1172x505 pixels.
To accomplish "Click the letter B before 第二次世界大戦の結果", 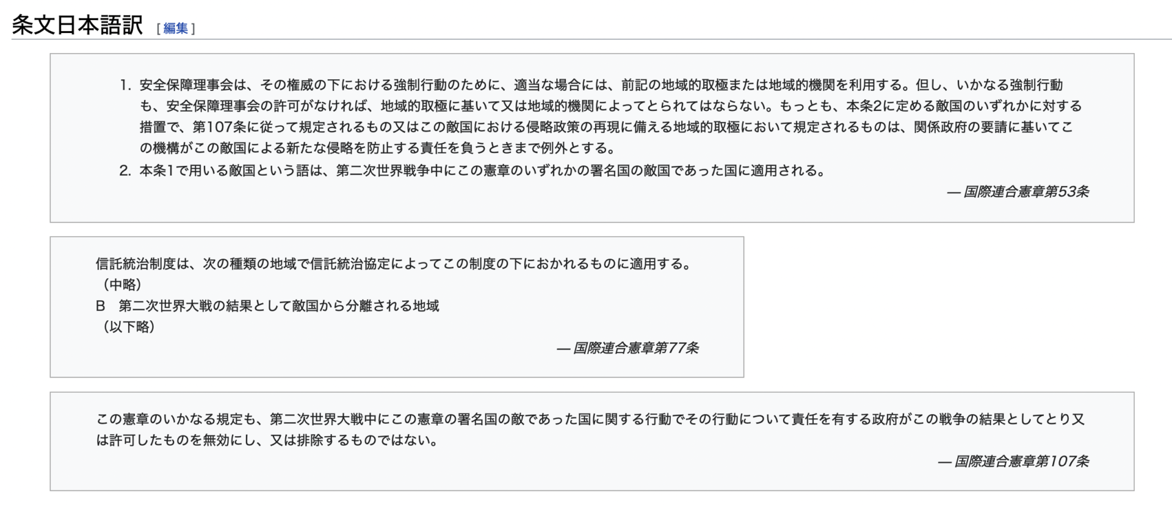I will click(101, 306).
